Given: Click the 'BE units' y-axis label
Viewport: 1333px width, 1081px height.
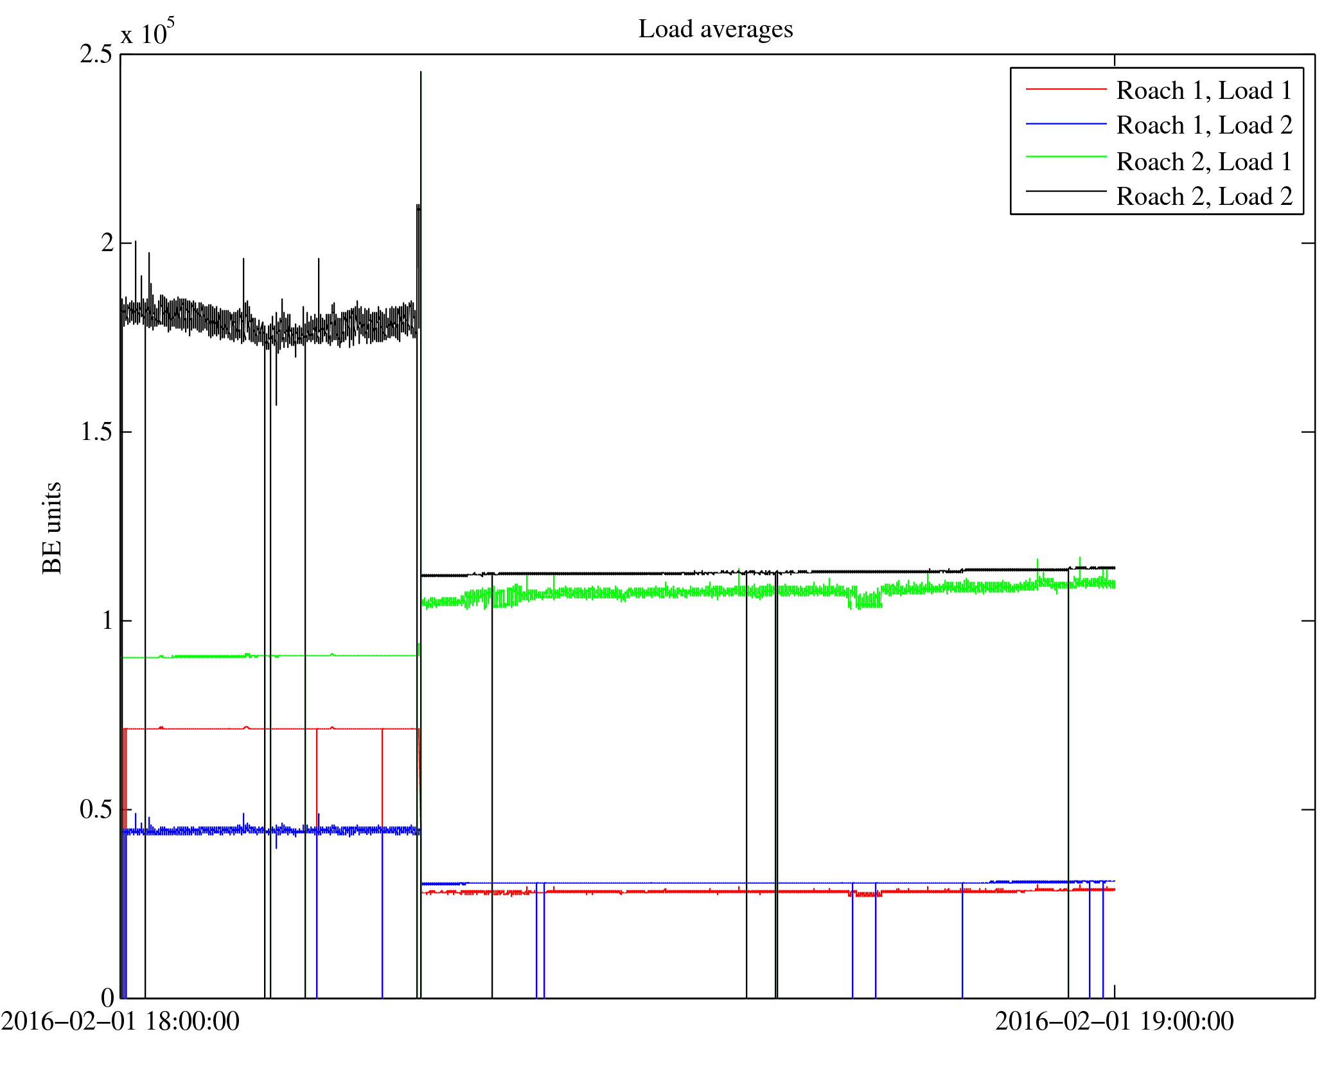Looking at the screenshot, I should 52,527.
